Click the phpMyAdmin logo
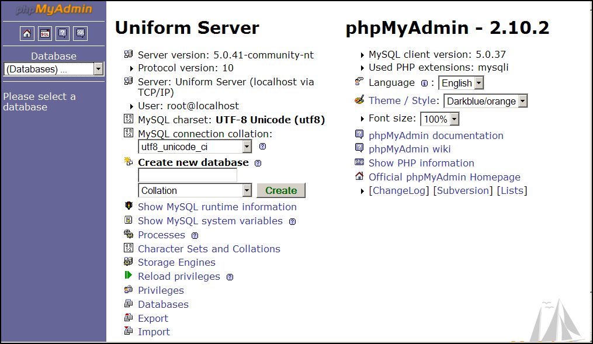The image size is (593, 344). click(x=54, y=9)
